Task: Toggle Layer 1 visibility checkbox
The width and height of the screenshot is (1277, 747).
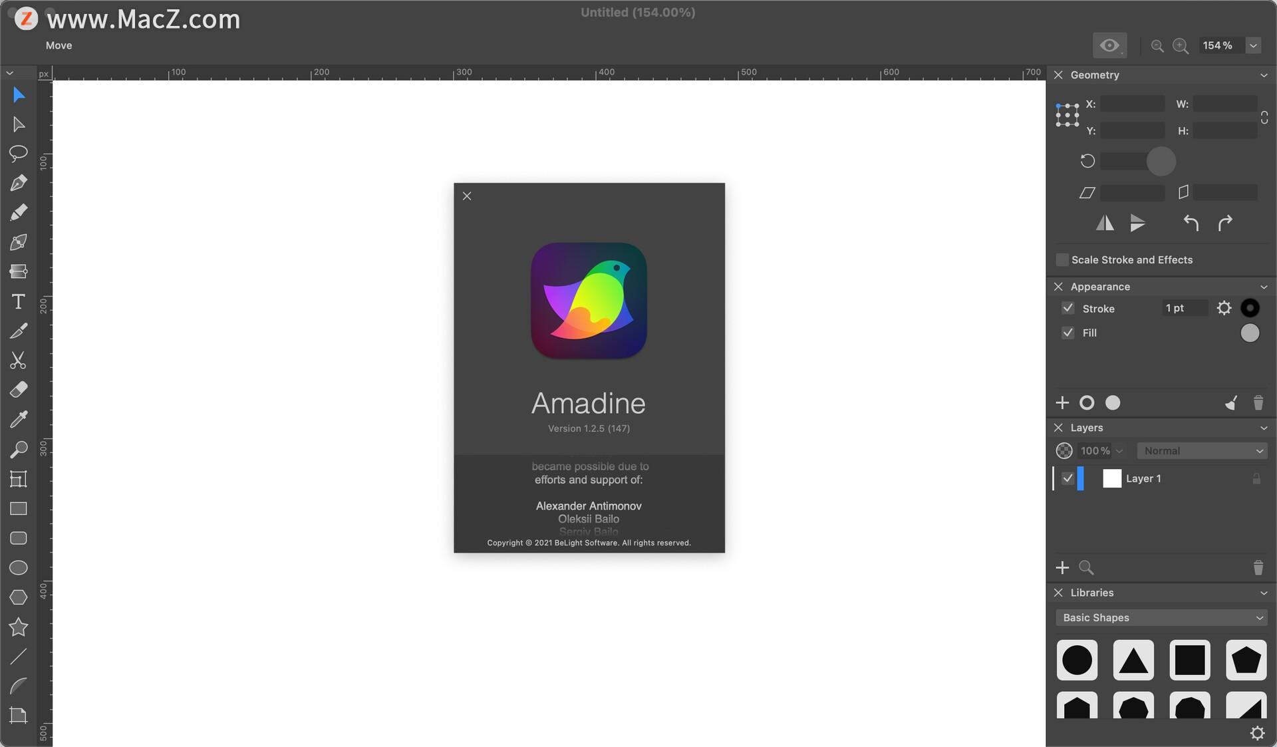Action: [x=1068, y=478]
